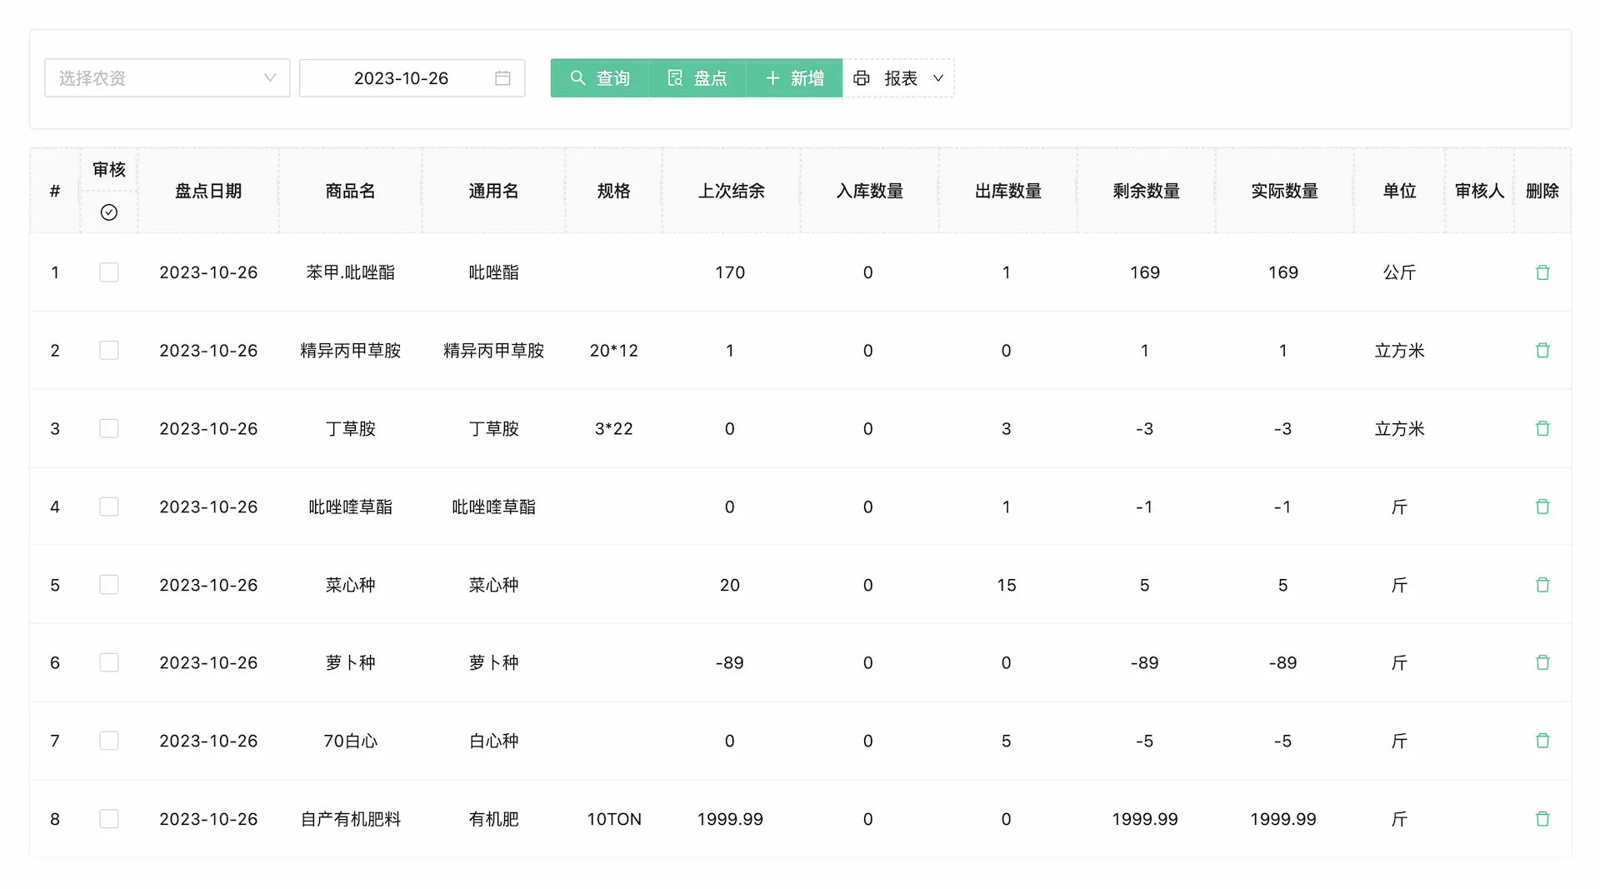This screenshot has width=1600, height=889.
Task: Click the 审核人 column header
Action: [1479, 191]
